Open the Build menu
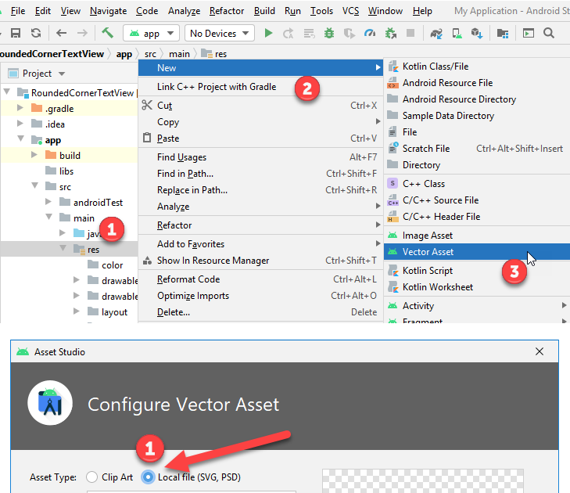 (x=264, y=11)
